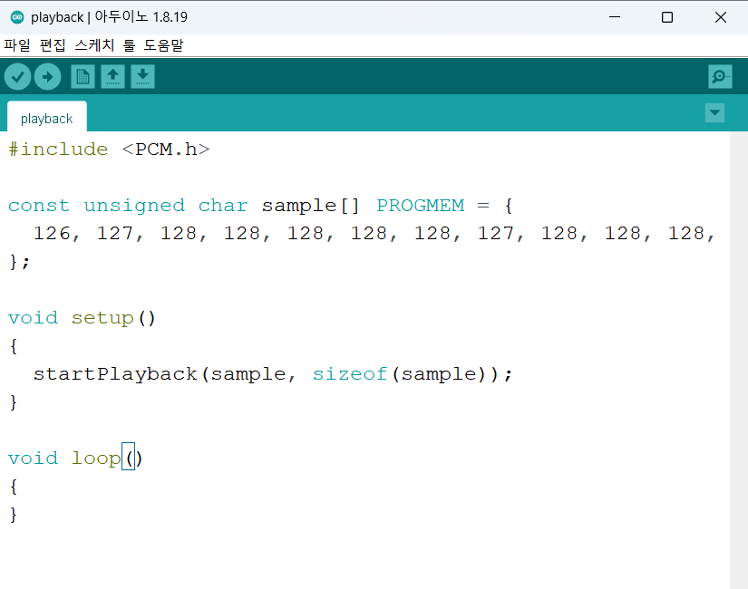The image size is (748, 589).
Task: Select the playback sketch tab
Action: pos(47,119)
